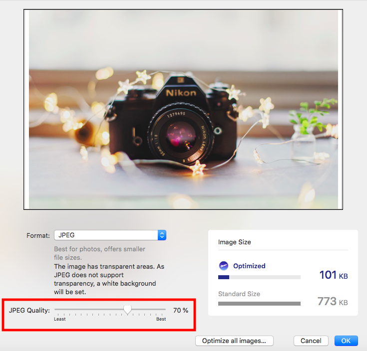Click the transparent areas warning text
This screenshot has width=367, height=351.
pyautogui.click(x=109, y=279)
